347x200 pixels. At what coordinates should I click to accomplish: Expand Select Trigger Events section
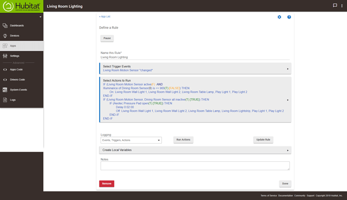tap(195, 69)
